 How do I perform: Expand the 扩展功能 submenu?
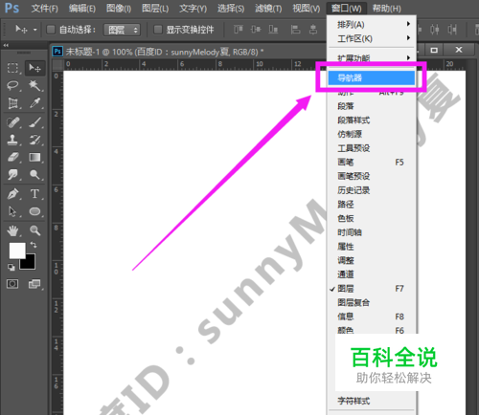click(371, 57)
